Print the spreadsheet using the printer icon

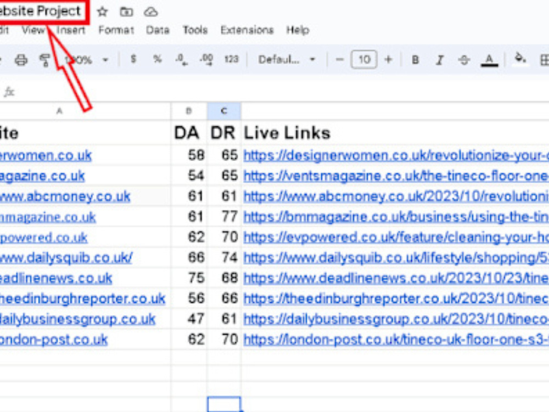pyautogui.click(x=21, y=60)
